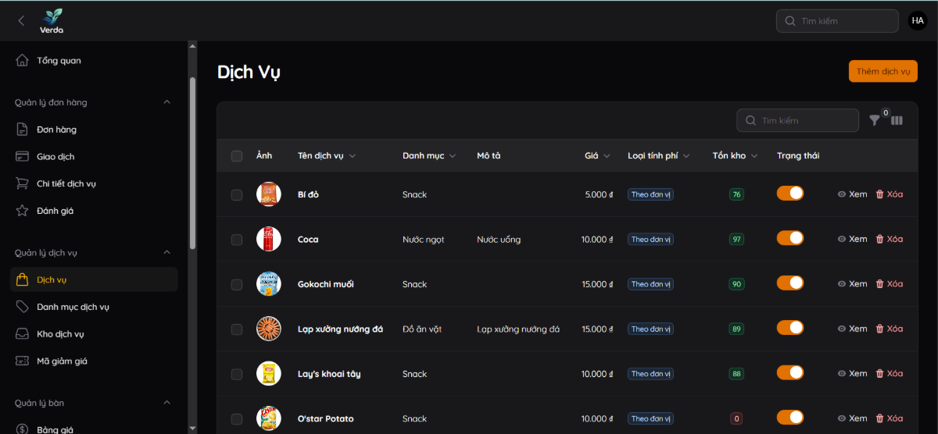
Task: Tick the select-all header checkbox
Action: tap(237, 156)
